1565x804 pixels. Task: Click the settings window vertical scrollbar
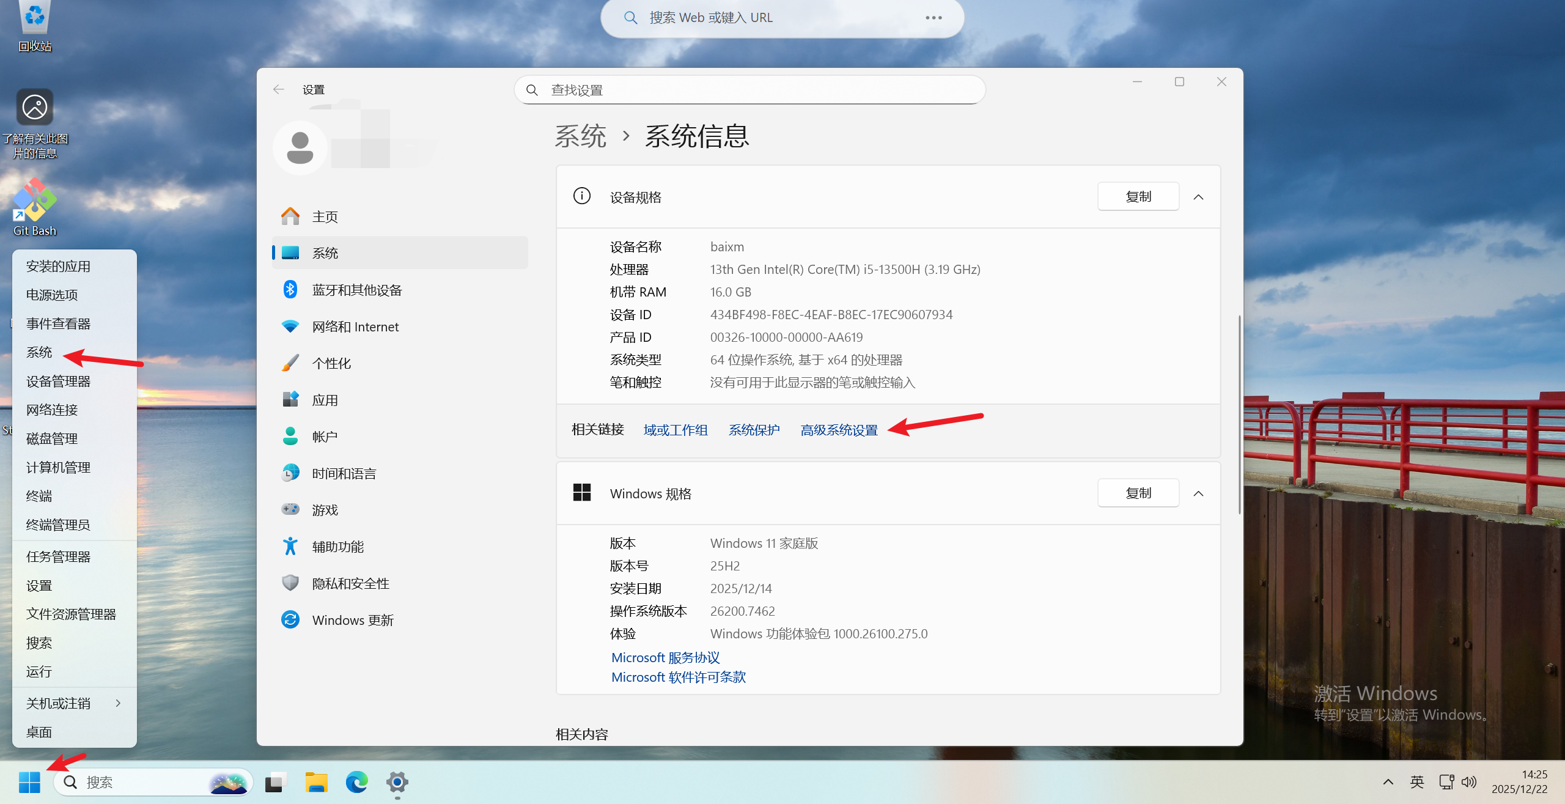click(x=1239, y=416)
